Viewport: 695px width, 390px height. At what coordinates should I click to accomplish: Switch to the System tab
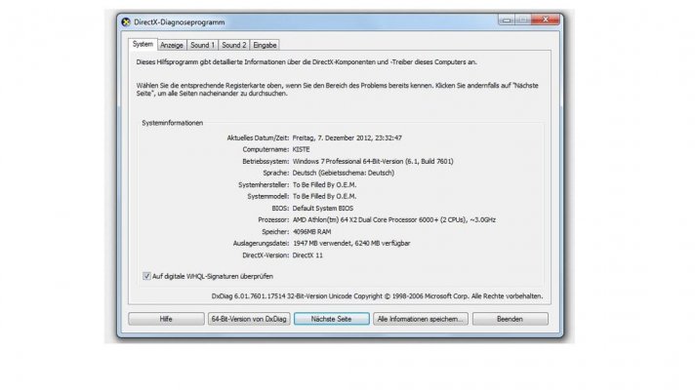[x=143, y=44]
